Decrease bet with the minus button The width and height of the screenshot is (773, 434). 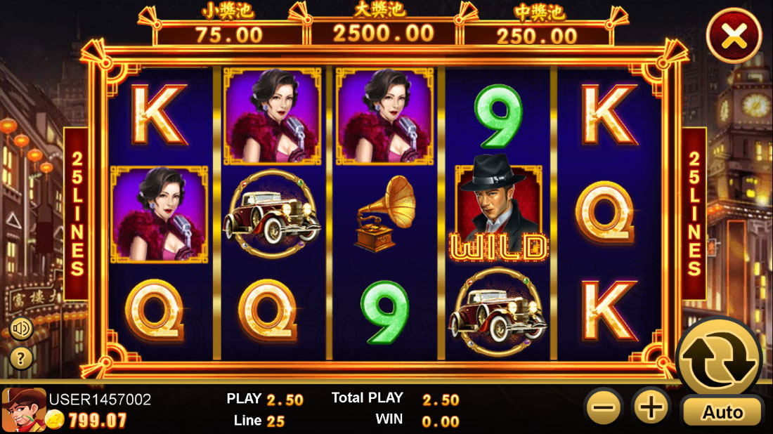(x=604, y=408)
